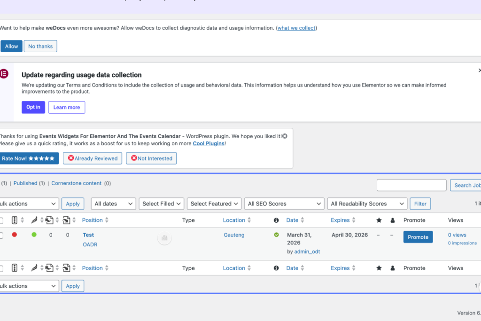Click the Filter button

click(420, 204)
